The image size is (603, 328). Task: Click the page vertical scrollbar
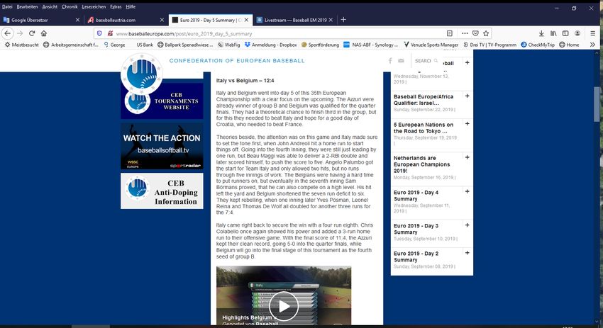[597, 104]
